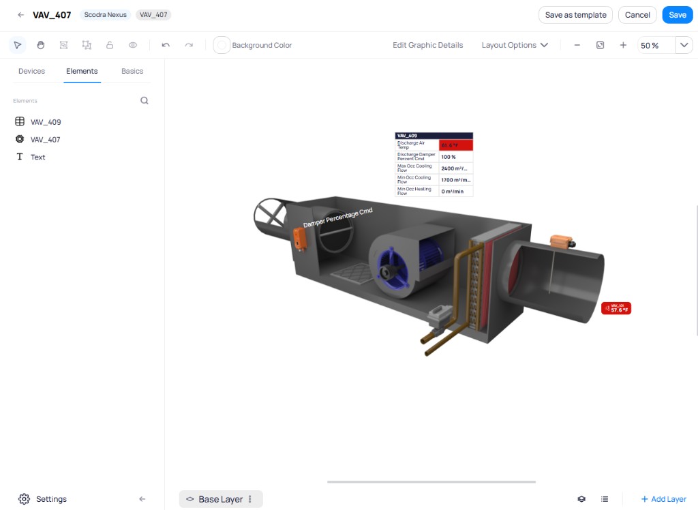The height and width of the screenshot is (510, 698).
Task: Switch to the Devices tab
Action: coord(31,72)
